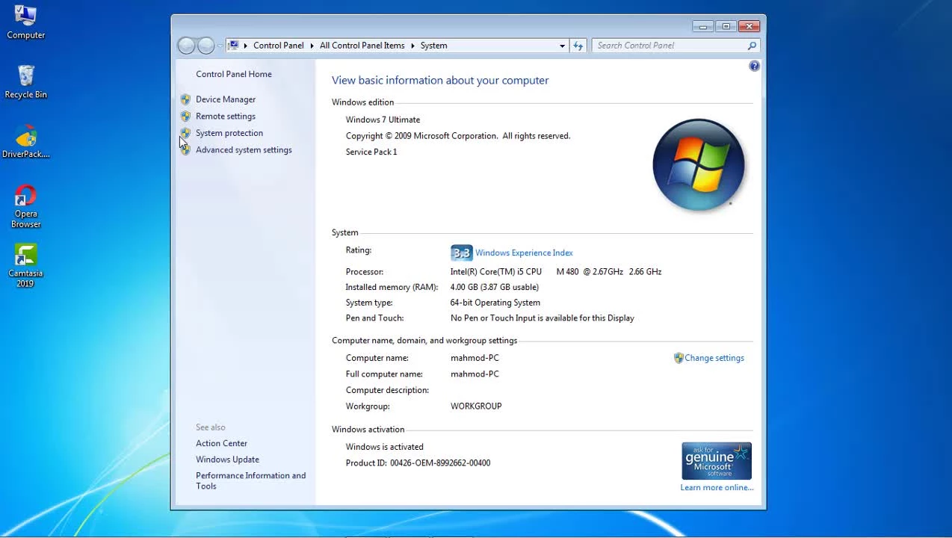Open the Computer desktop icon
This screenshot has width=952, height=538.
[25, 22]
